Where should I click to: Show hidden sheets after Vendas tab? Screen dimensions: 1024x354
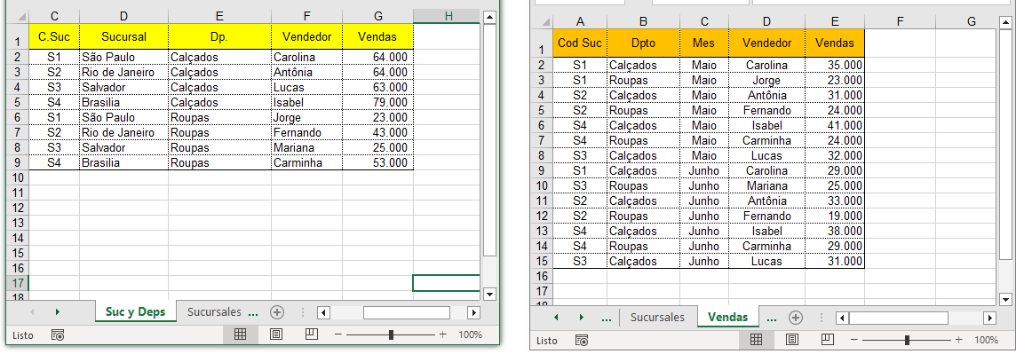771,319
